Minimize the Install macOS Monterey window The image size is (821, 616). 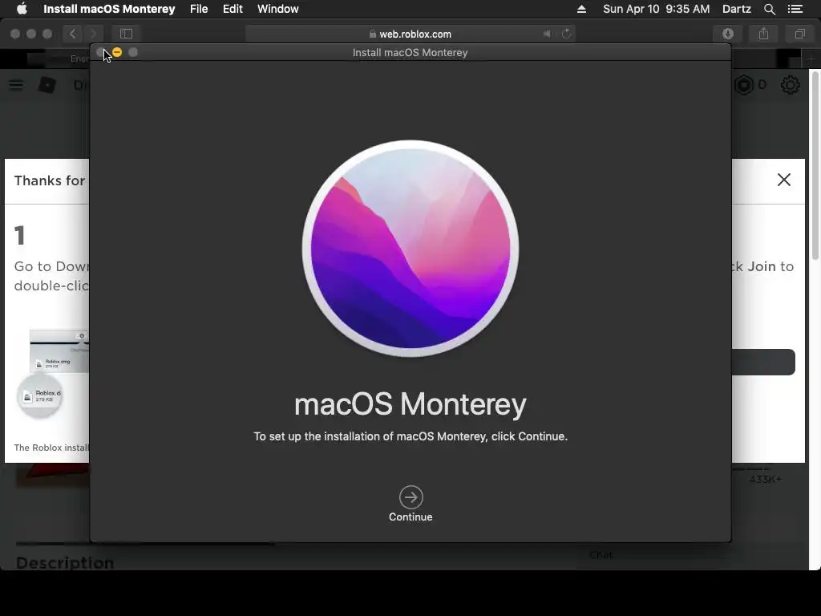pos(117,52)
